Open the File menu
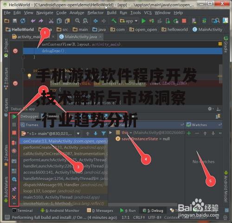Viewport: 232px width, 223px height. [7, 13]
